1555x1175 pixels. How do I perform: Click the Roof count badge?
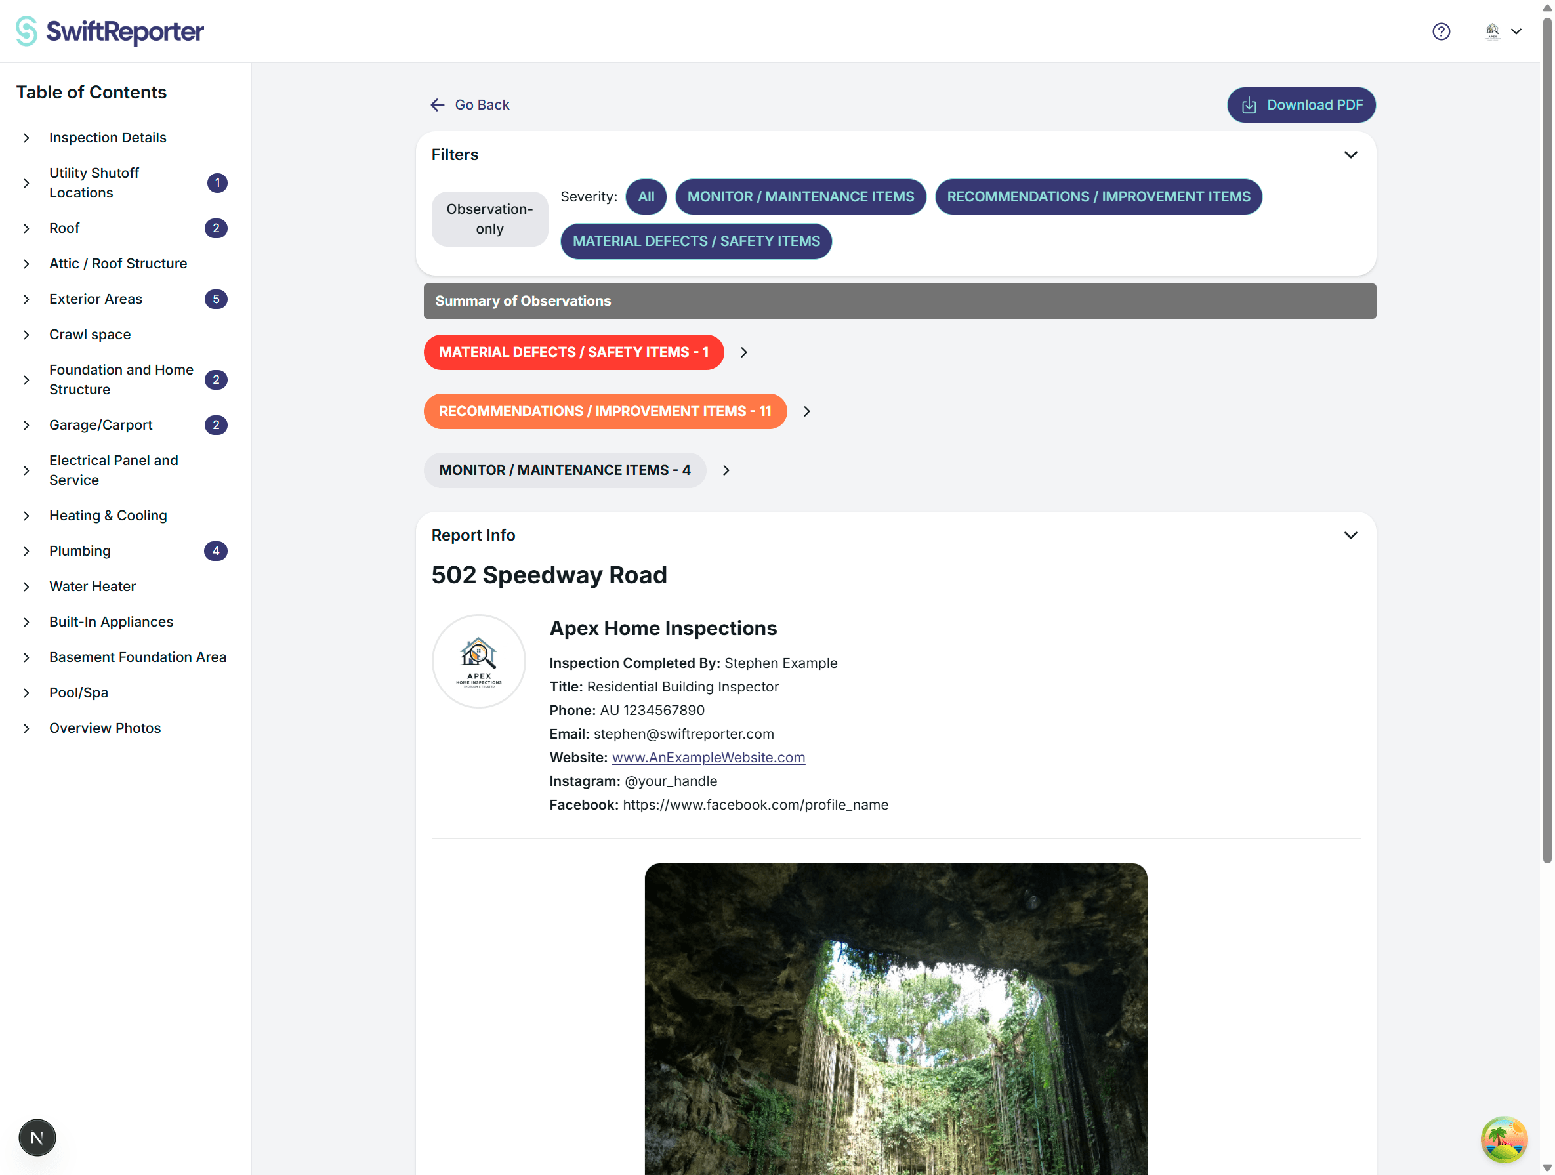[x=216, y=228]
